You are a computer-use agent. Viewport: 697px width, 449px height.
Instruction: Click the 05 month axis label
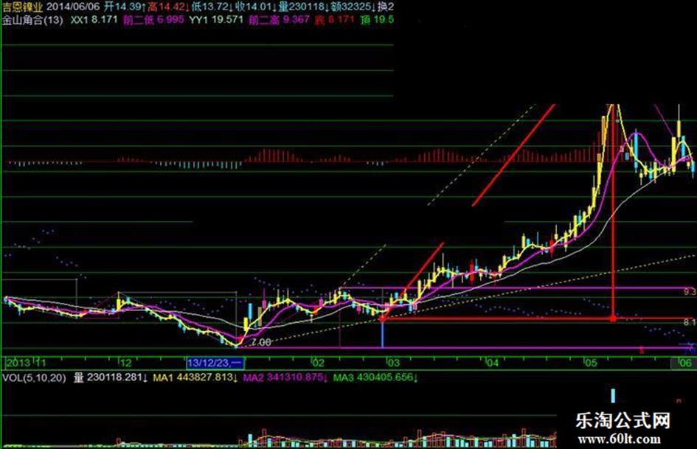590,363
